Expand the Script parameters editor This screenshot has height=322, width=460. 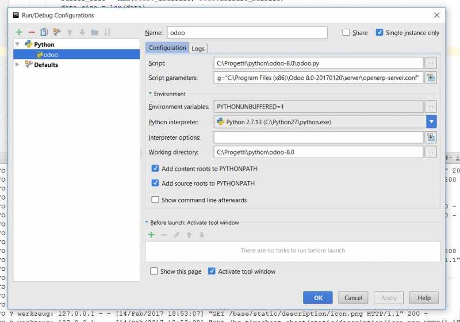(431, 78)
